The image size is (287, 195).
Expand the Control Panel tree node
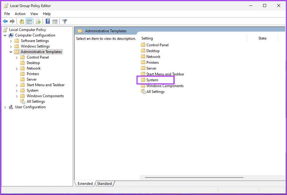17,57
